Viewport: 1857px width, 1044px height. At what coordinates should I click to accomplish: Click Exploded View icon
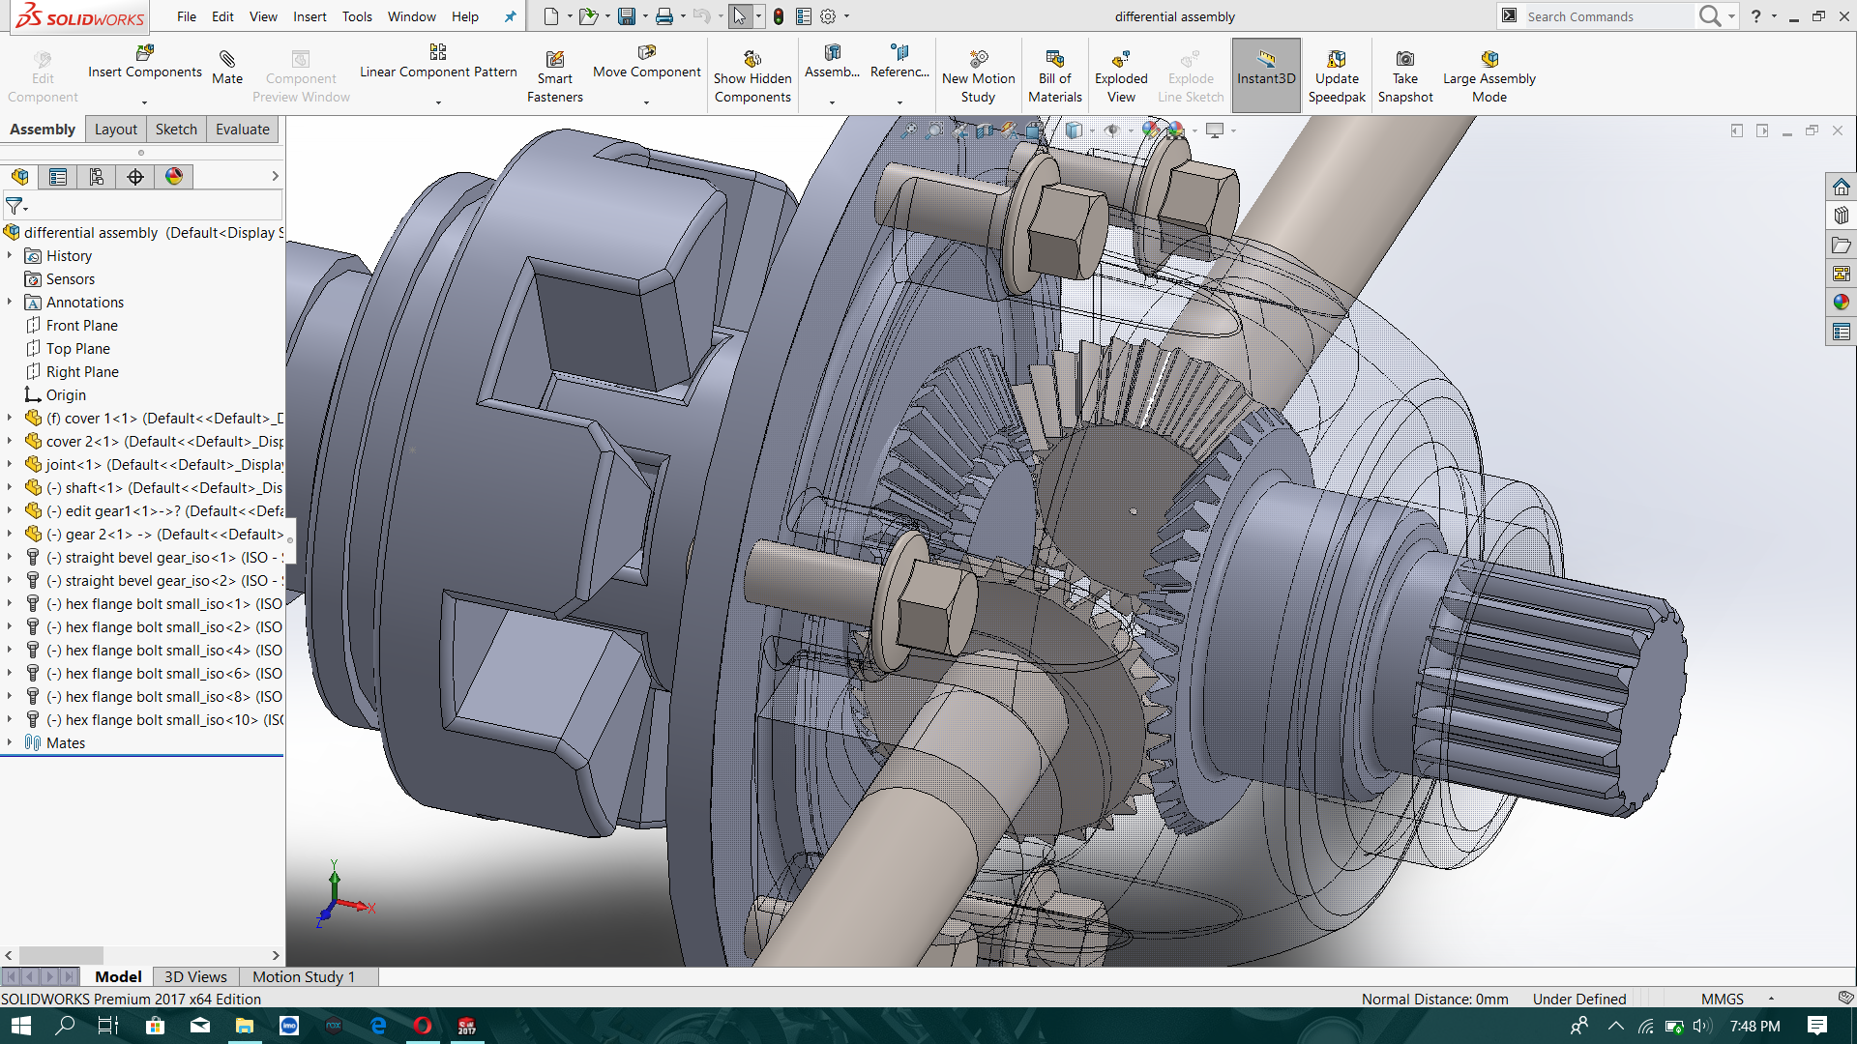[1121, 59]
